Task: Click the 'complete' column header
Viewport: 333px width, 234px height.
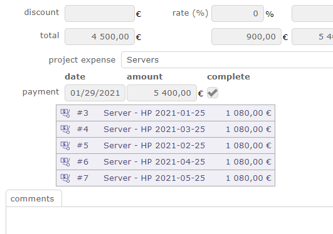Action: click(x=228, y=77)
